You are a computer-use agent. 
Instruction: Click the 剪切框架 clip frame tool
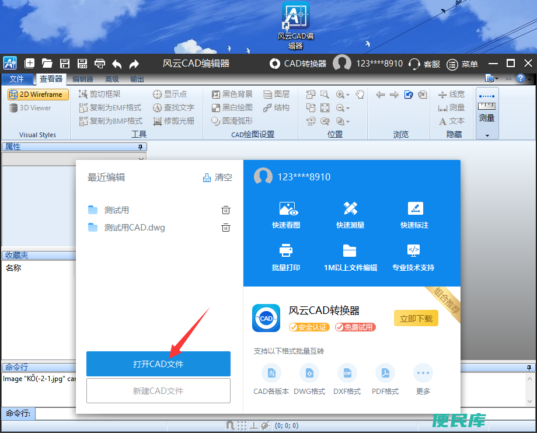tap(100, 94)
